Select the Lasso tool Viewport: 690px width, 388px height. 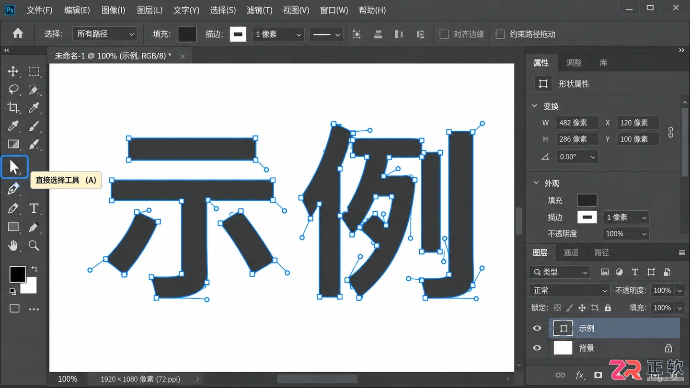click(x=13, y=90)
